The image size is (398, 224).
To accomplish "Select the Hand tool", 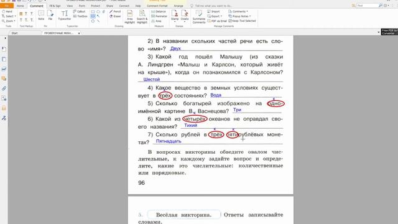I will tap(7, 11).
